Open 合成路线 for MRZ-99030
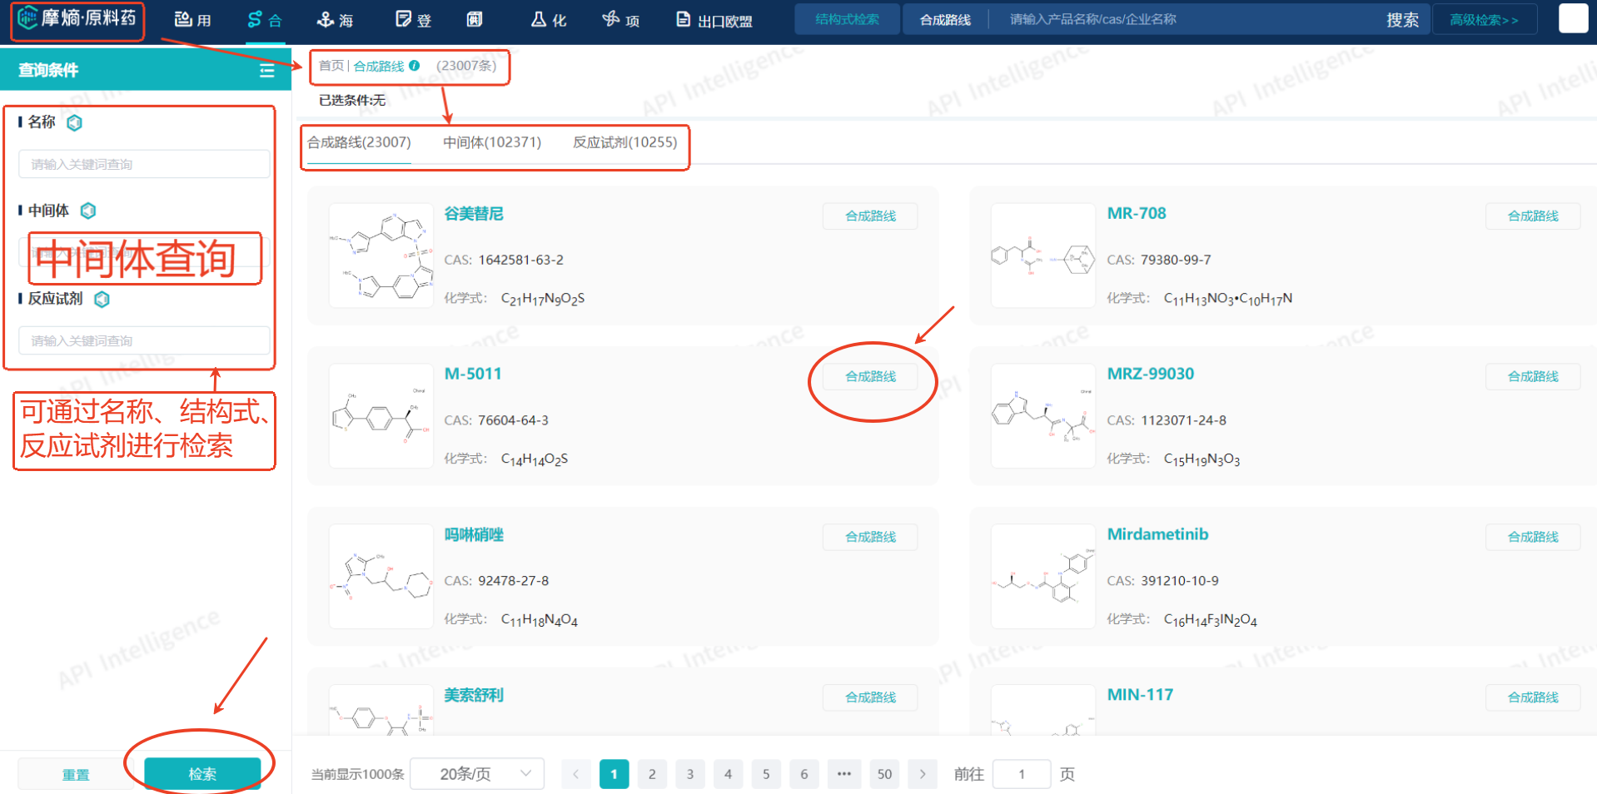Screen dimensions: 1597x794 click(1533, 377)
